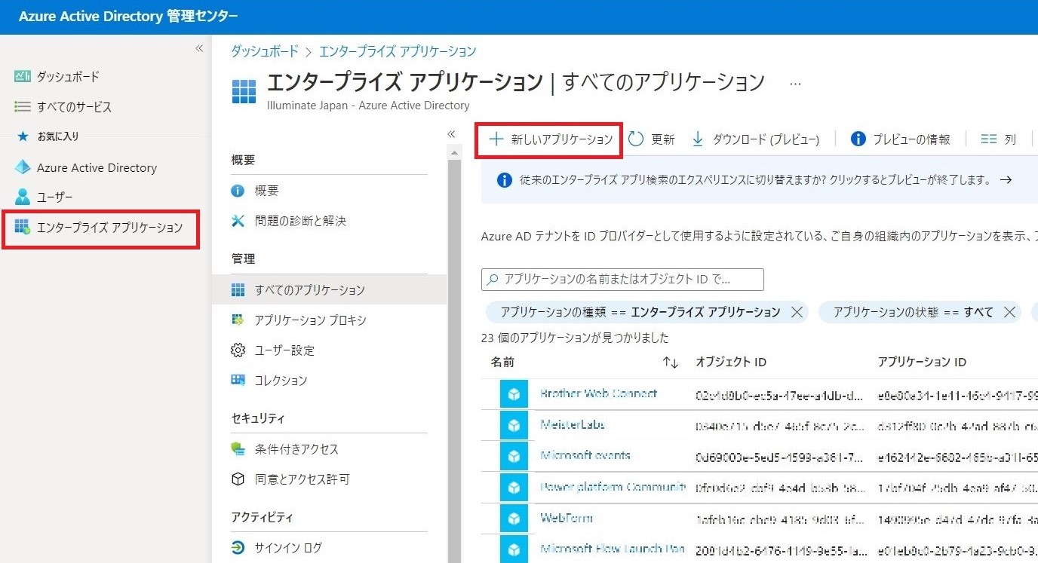The image size is (1038, 563).
Task: Open the 列 columns button
Action: 999,139
